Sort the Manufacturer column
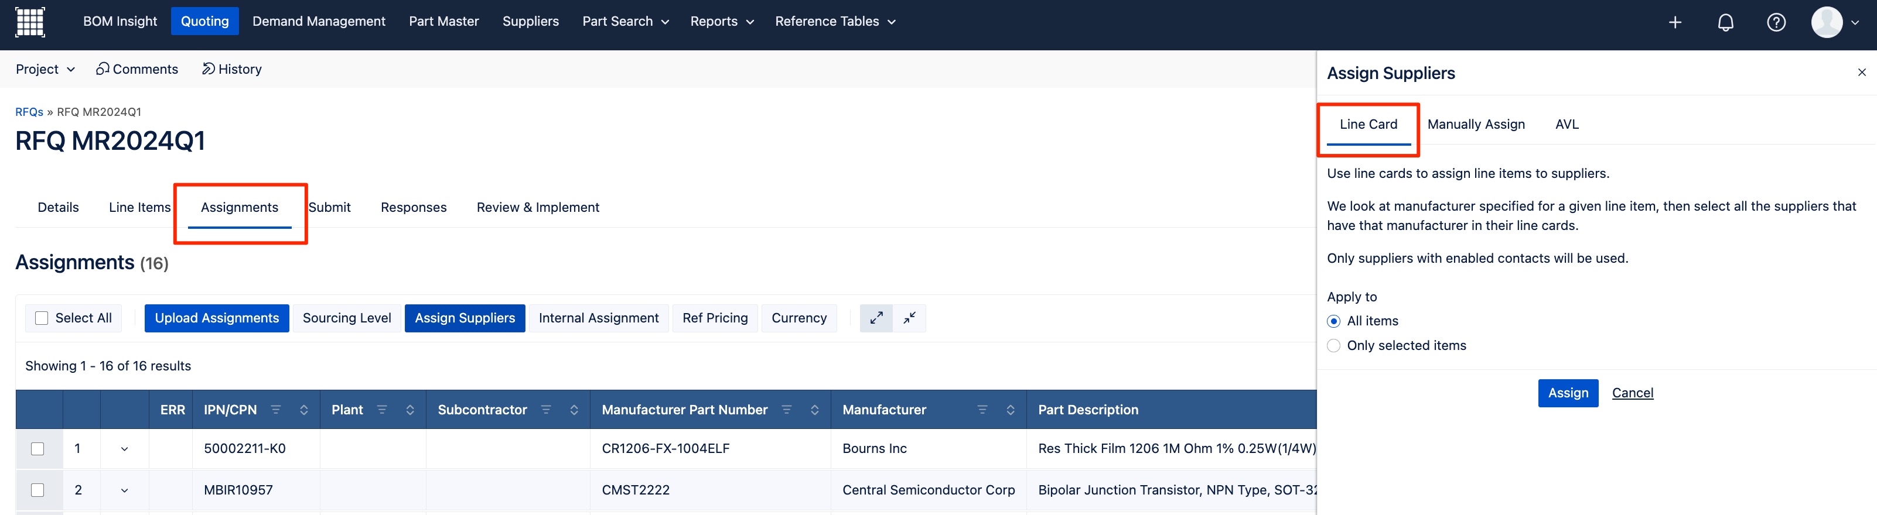1877x515 pixels. pos(1011,410)
